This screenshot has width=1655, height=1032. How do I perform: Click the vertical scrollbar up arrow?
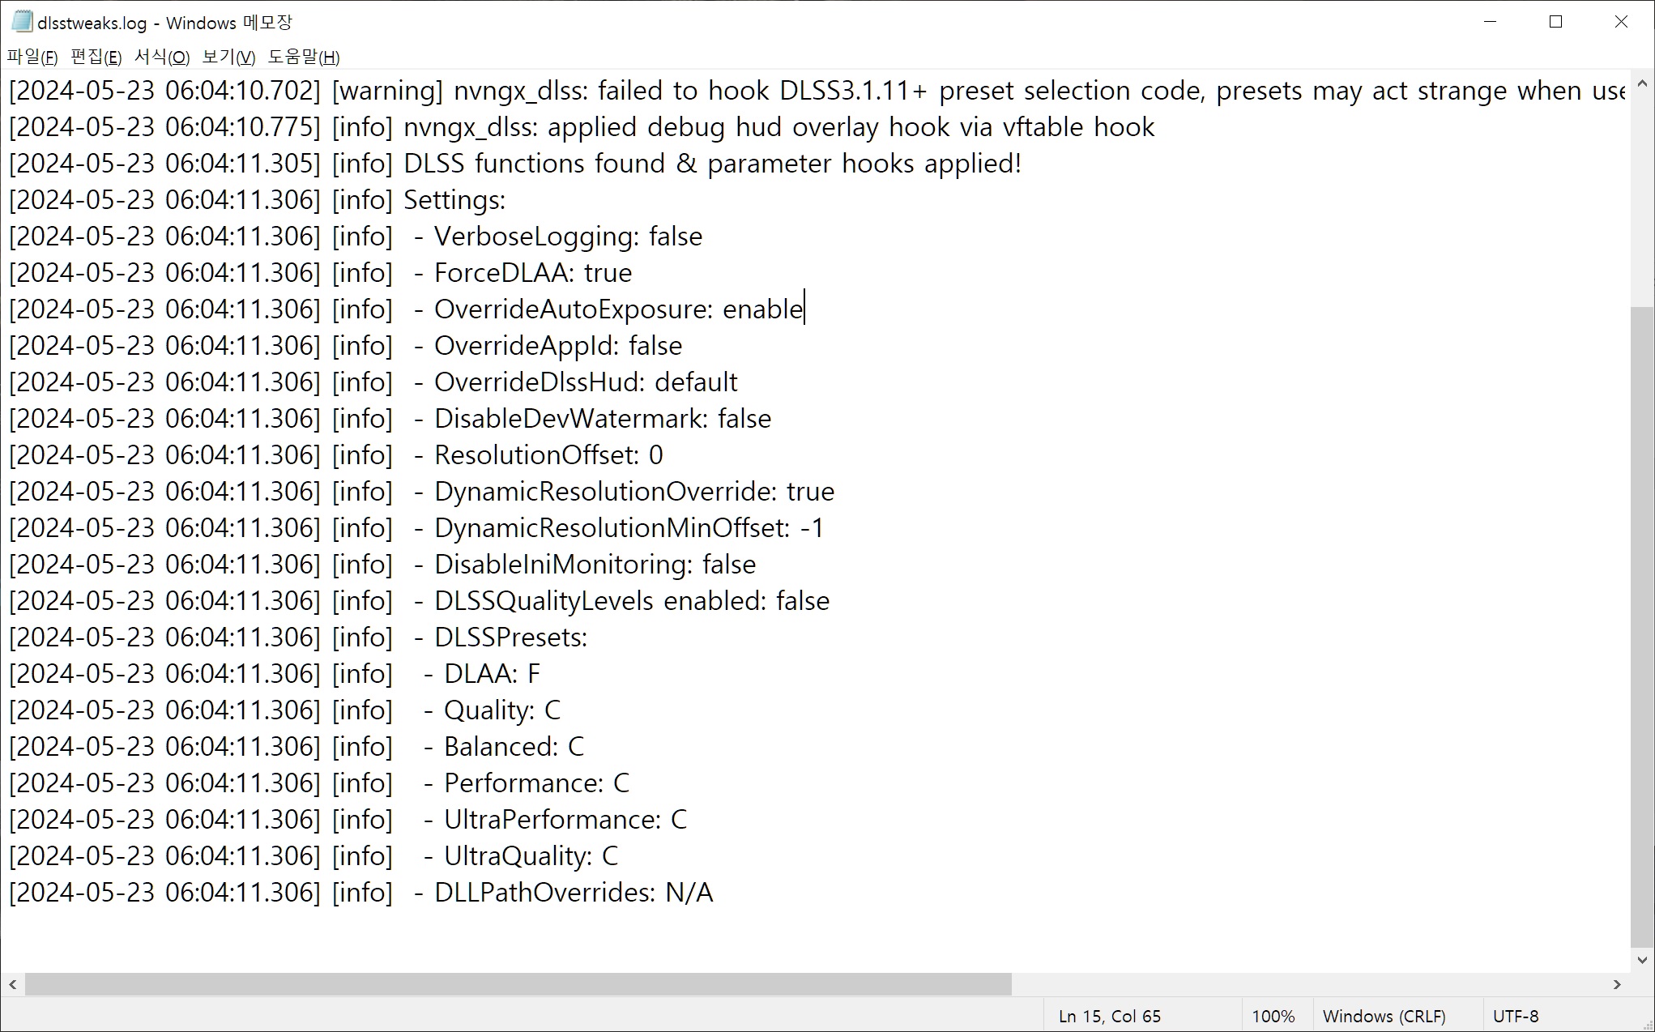[1642, 83]
